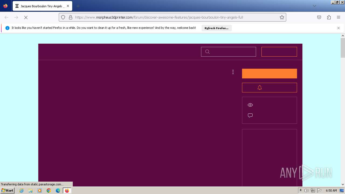Click the show desktop button

[342, 190]
